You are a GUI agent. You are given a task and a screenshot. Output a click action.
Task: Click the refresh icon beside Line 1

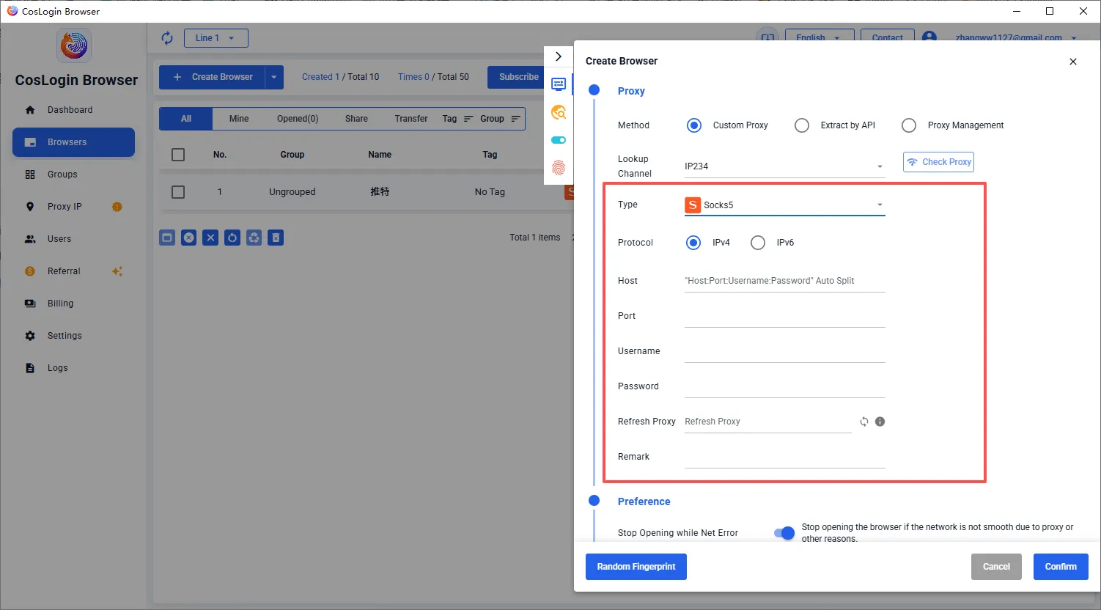(167, 38)
